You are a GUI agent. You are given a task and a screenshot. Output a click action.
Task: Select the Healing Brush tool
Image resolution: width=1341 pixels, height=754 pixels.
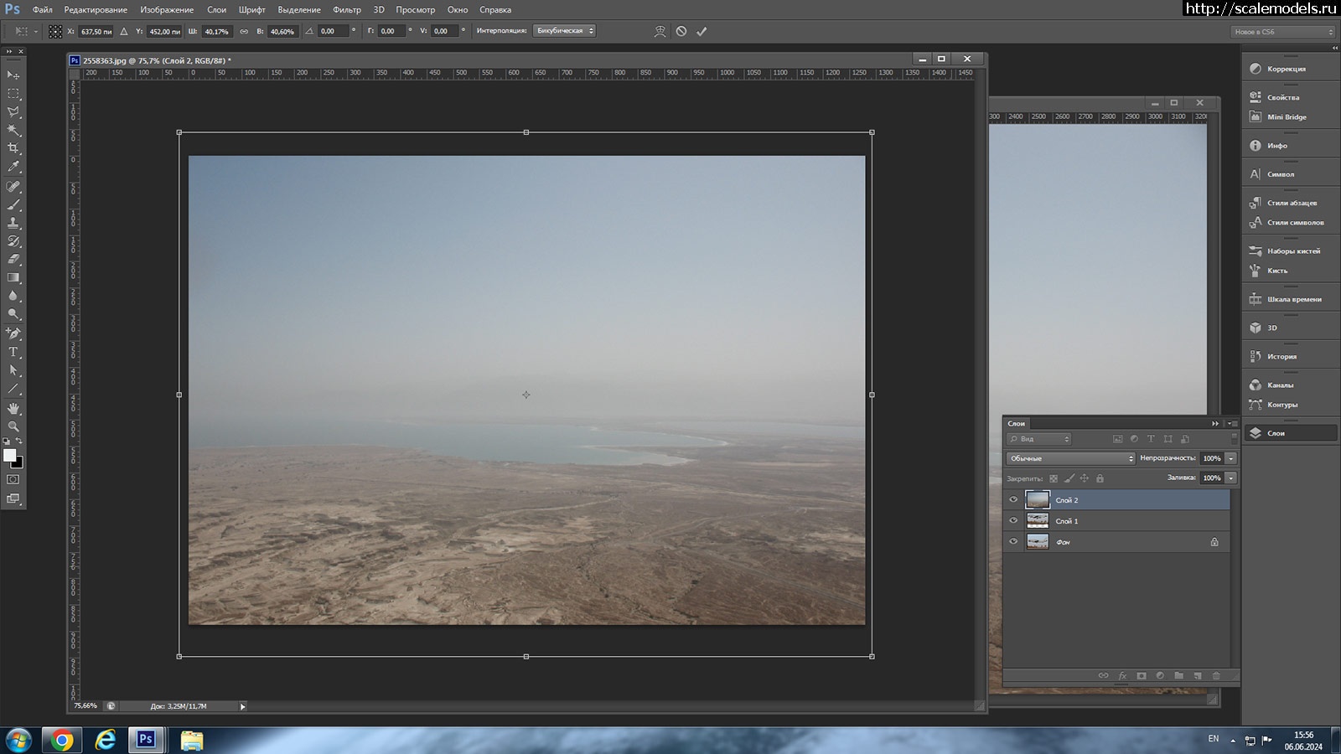pyautogui.click(x=13, y=187)
